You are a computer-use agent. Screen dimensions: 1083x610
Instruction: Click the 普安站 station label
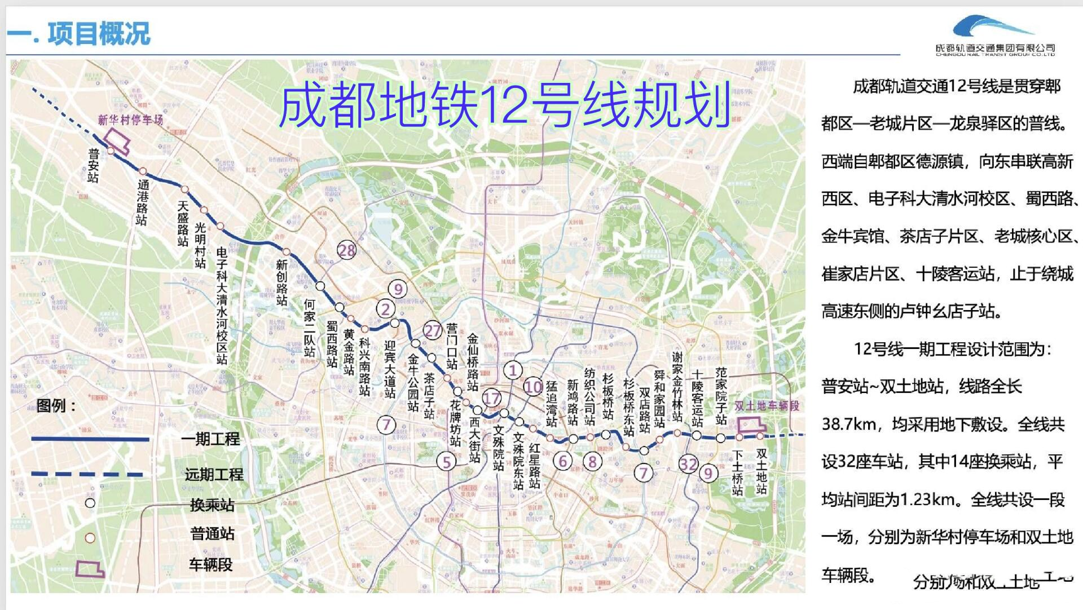[x=93, y=165]
